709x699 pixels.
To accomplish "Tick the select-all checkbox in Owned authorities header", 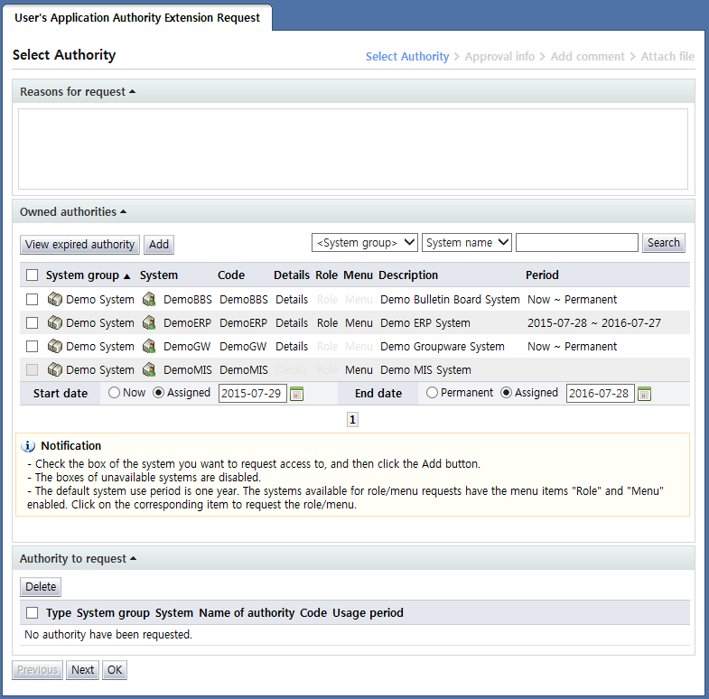I will pos(33,275).
